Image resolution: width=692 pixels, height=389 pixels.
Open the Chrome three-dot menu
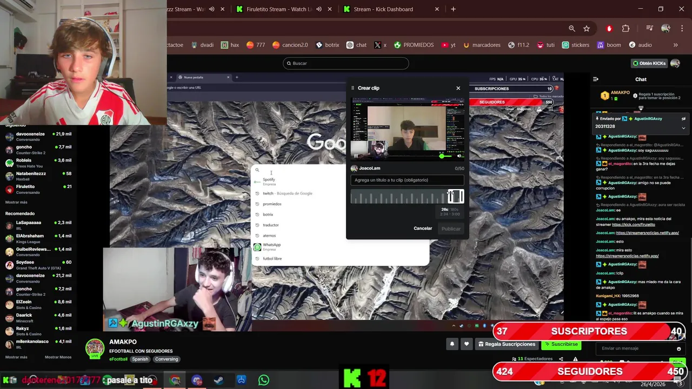pyautogui.click(x=681, y=29)
